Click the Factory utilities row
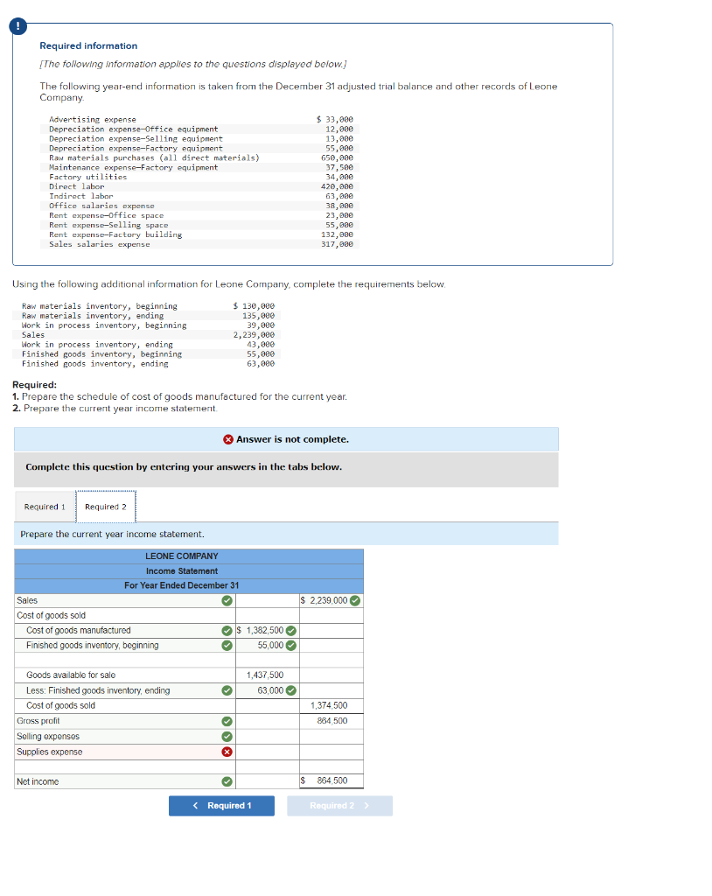 200,177
